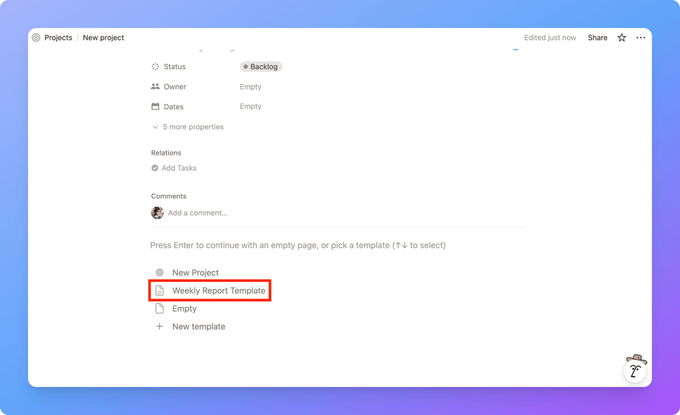Screen dimensions: 680x415
Task: Click the Share button
Action: pyautogui.click(x=597, y=38)
